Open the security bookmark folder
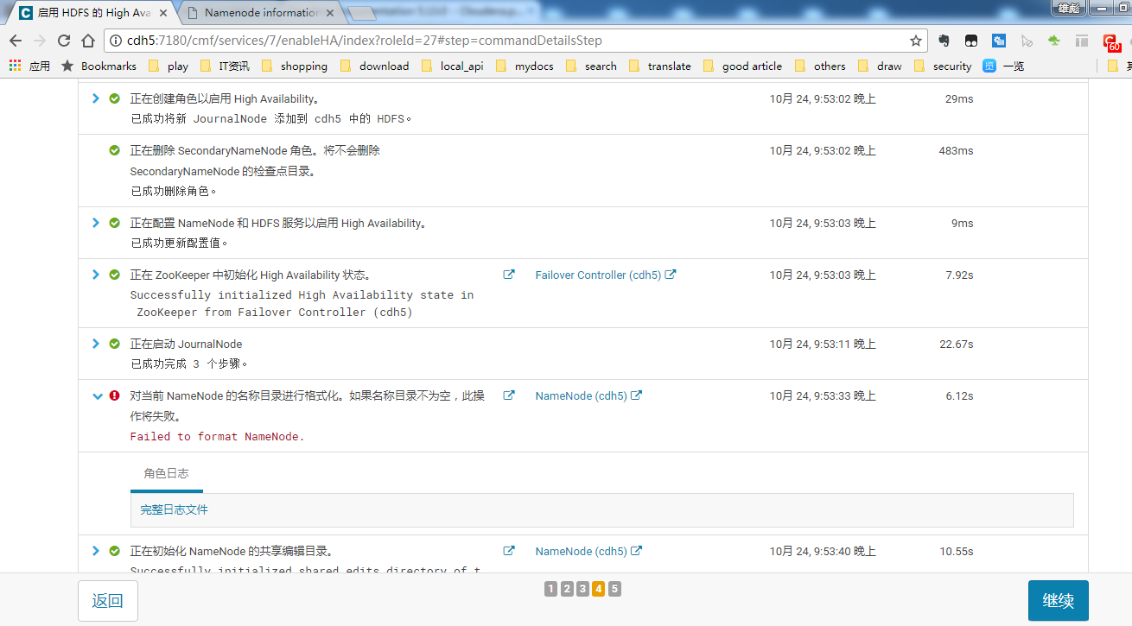Screen dimensions: 1132x626 (x=943, y=66)
